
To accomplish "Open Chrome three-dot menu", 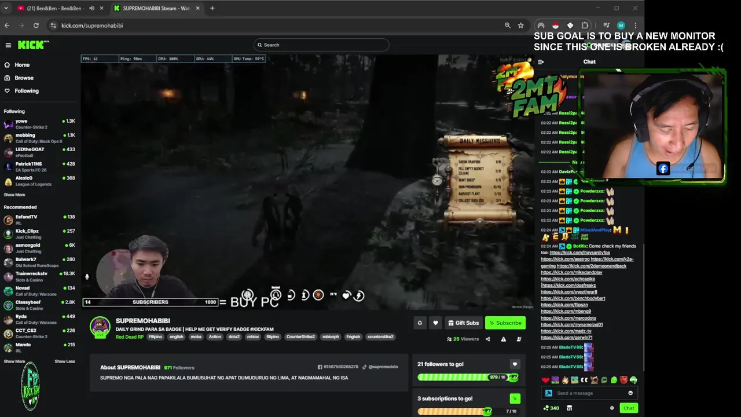I will coord(635,25).
